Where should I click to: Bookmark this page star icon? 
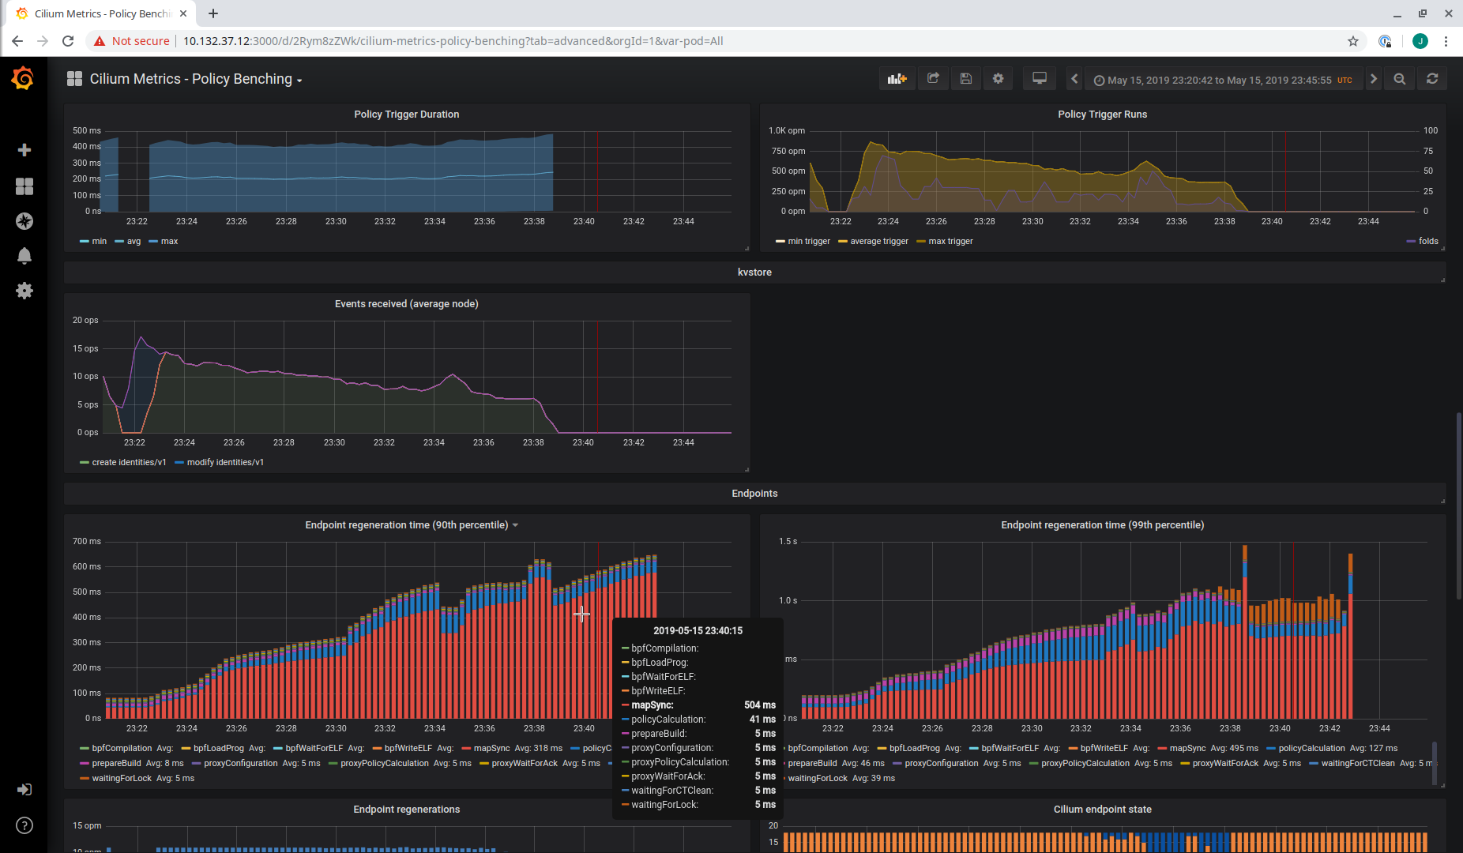point(1353,41)
